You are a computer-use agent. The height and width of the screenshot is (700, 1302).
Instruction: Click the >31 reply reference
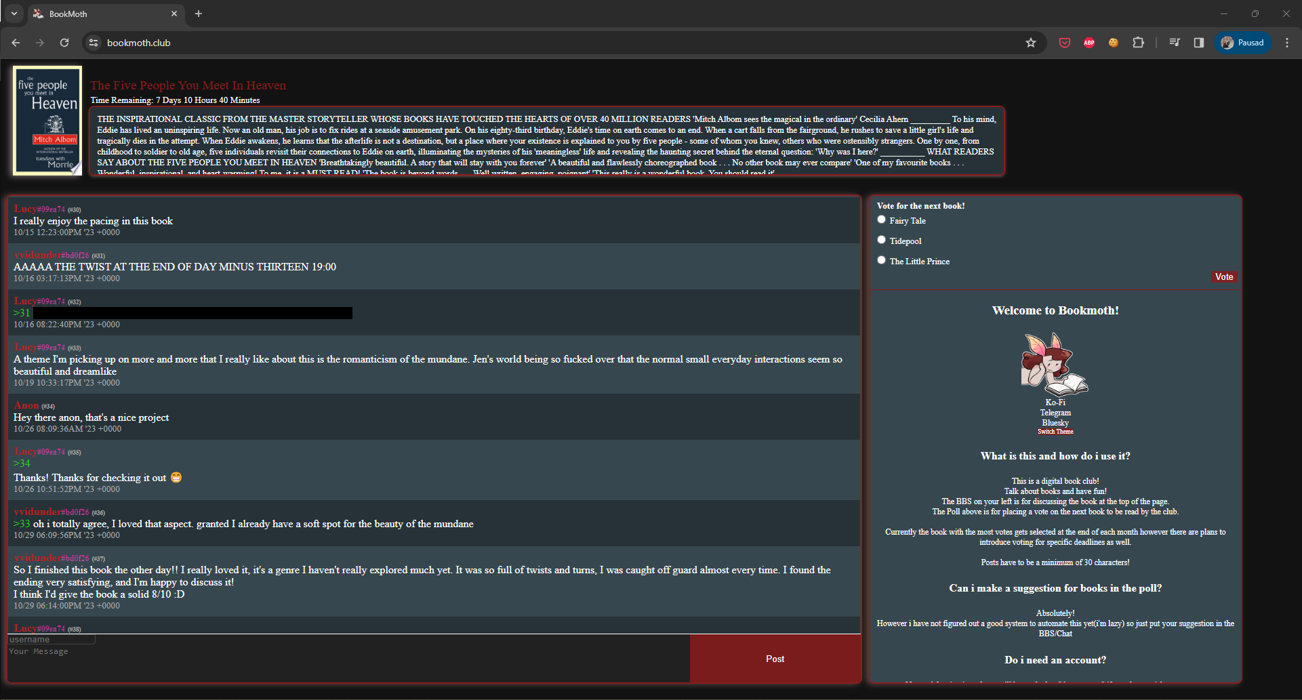pyautogui.click(x=22, y=313)
